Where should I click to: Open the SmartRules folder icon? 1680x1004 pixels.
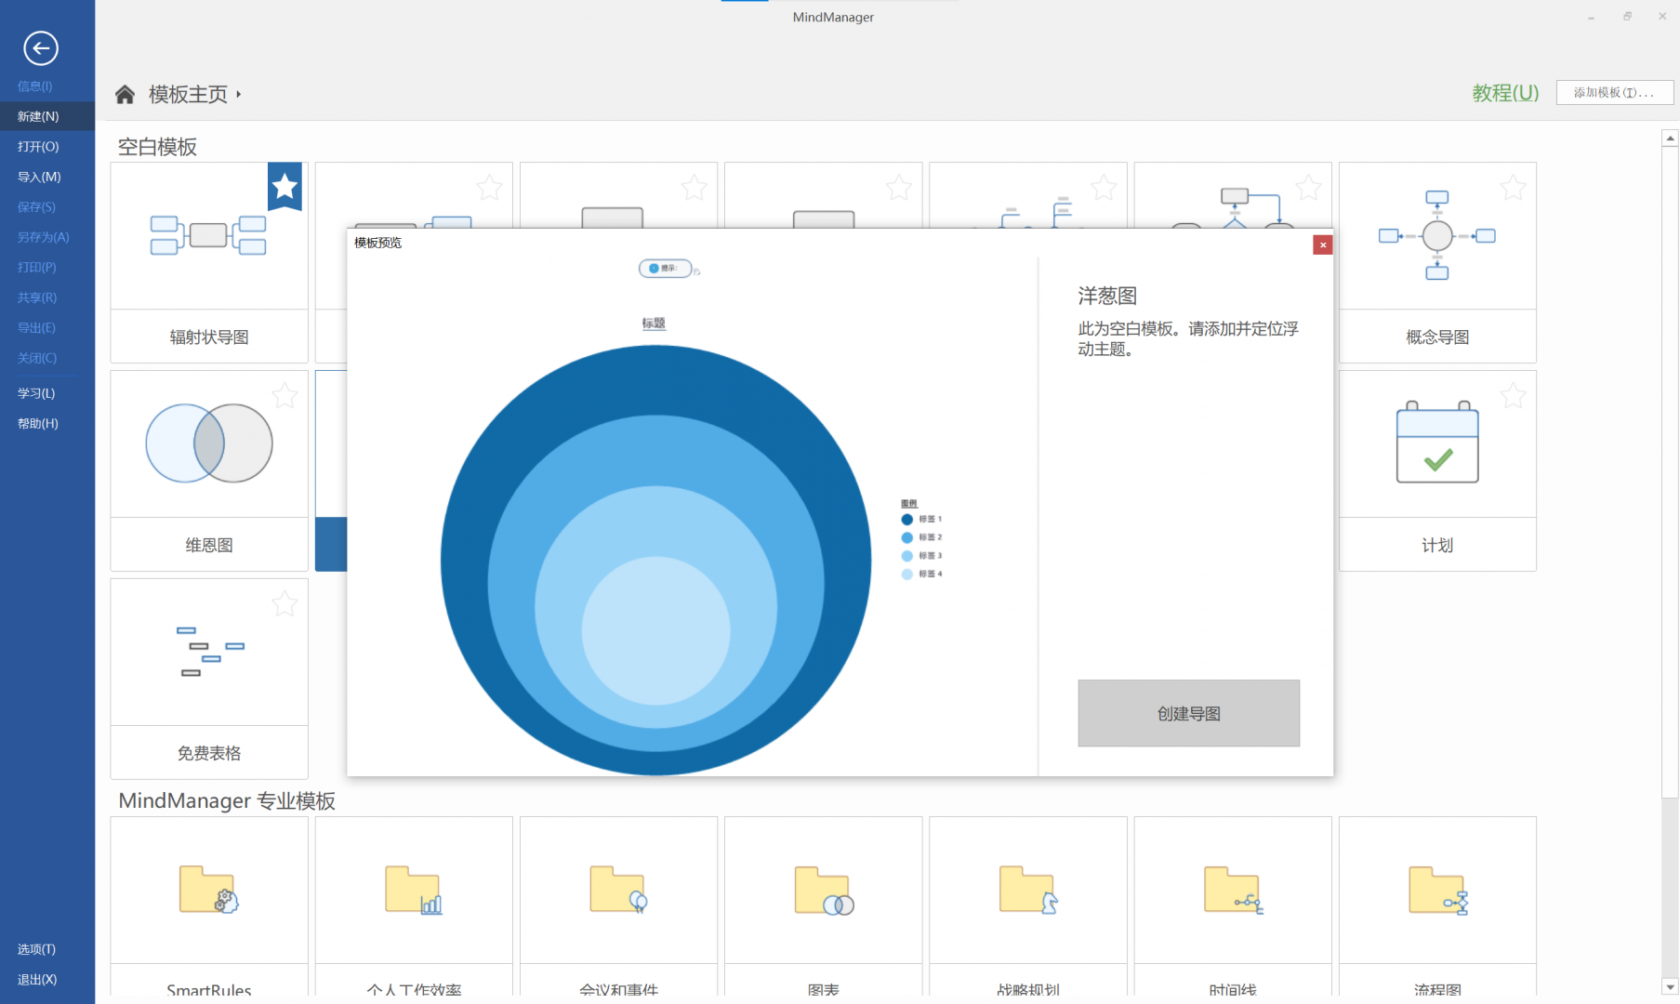point(208,890)
